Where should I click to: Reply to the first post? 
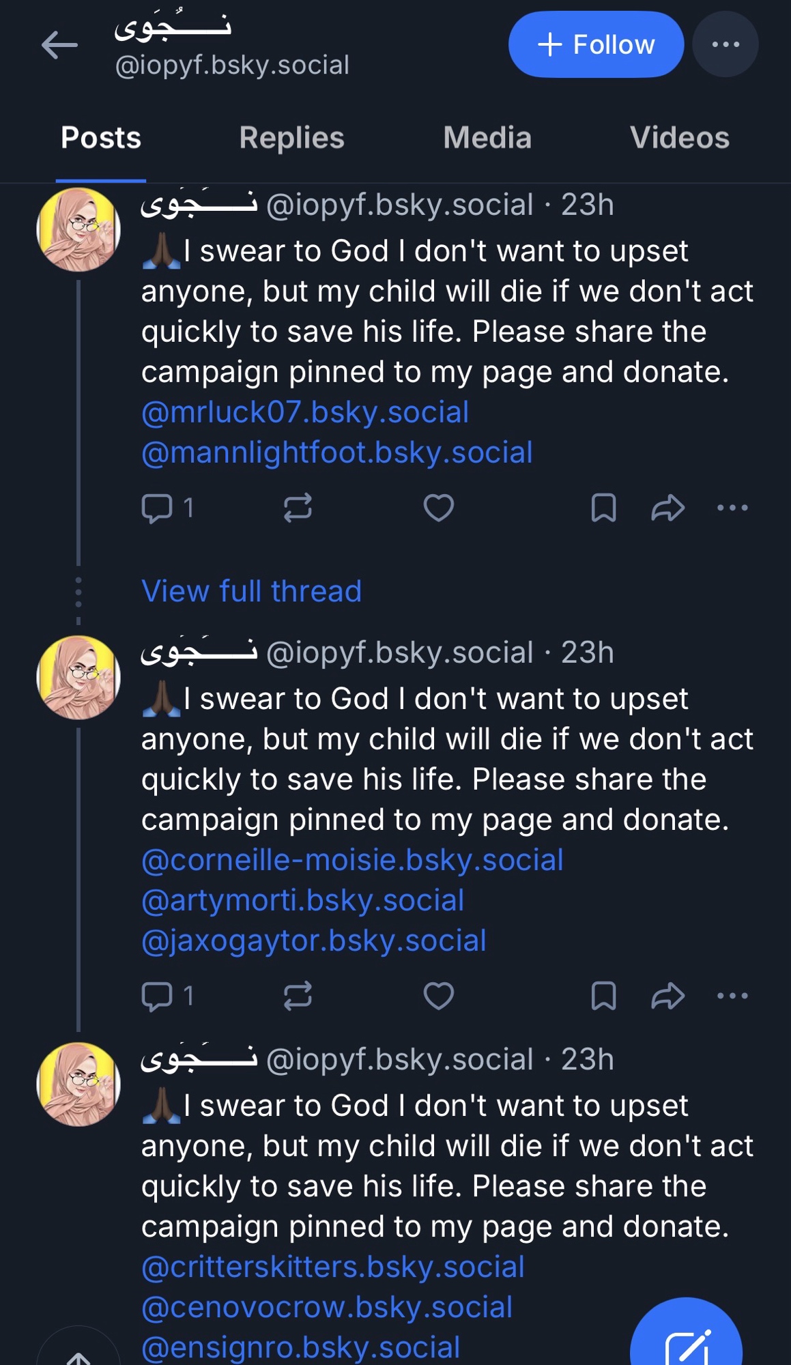click(157, 508)
